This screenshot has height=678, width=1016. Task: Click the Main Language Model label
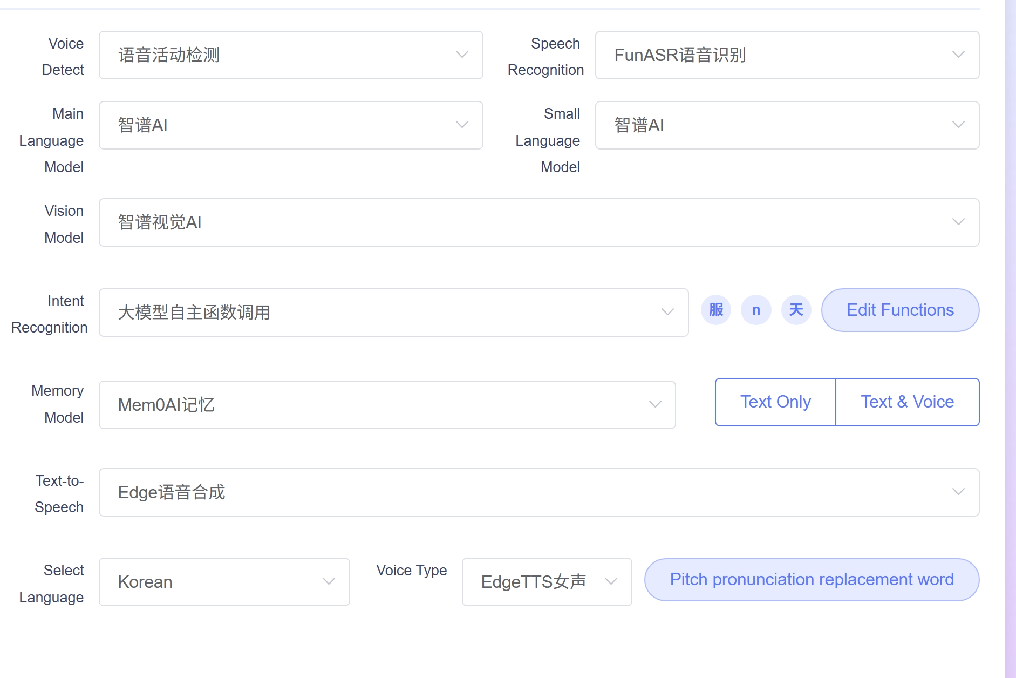[52, 140]
